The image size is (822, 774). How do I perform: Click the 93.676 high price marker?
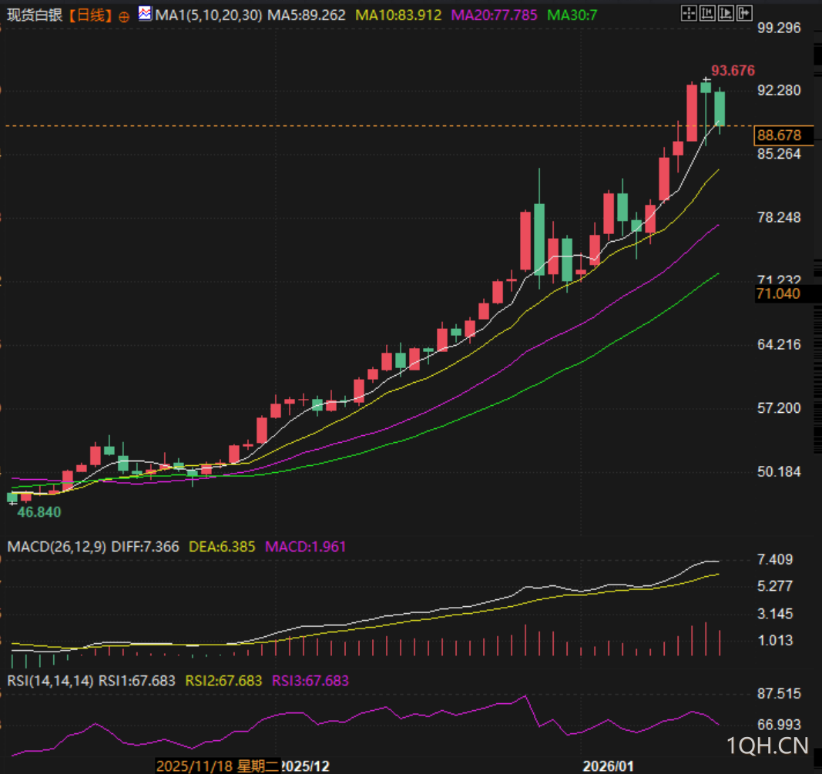[x=732, y=71]
